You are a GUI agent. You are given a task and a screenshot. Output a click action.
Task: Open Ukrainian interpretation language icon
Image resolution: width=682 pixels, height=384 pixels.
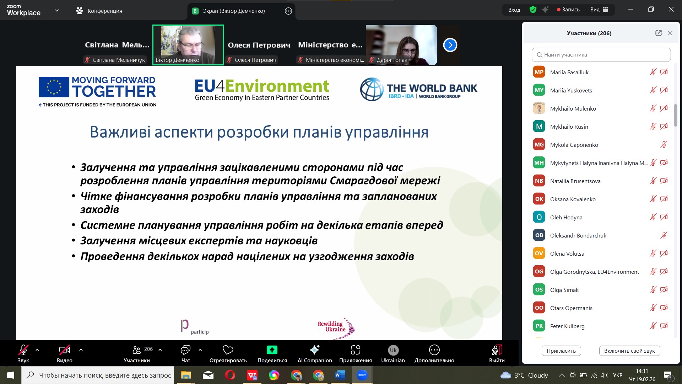click(393, 350)
